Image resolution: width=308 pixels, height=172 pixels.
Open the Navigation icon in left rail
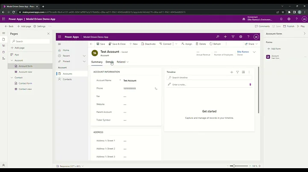[3, 46]
